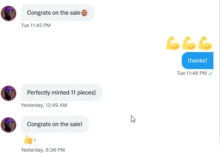Click the monkey emoji in the first message
The image size is (220, 157).
click(x=84, y=13)
